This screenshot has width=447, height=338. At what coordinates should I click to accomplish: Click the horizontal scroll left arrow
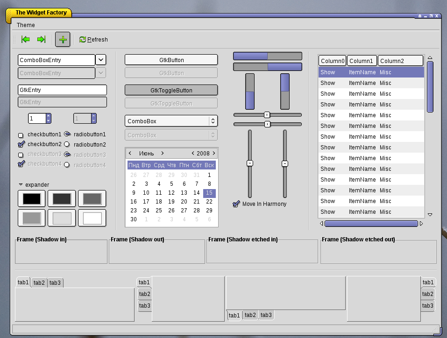pos(321,224)
